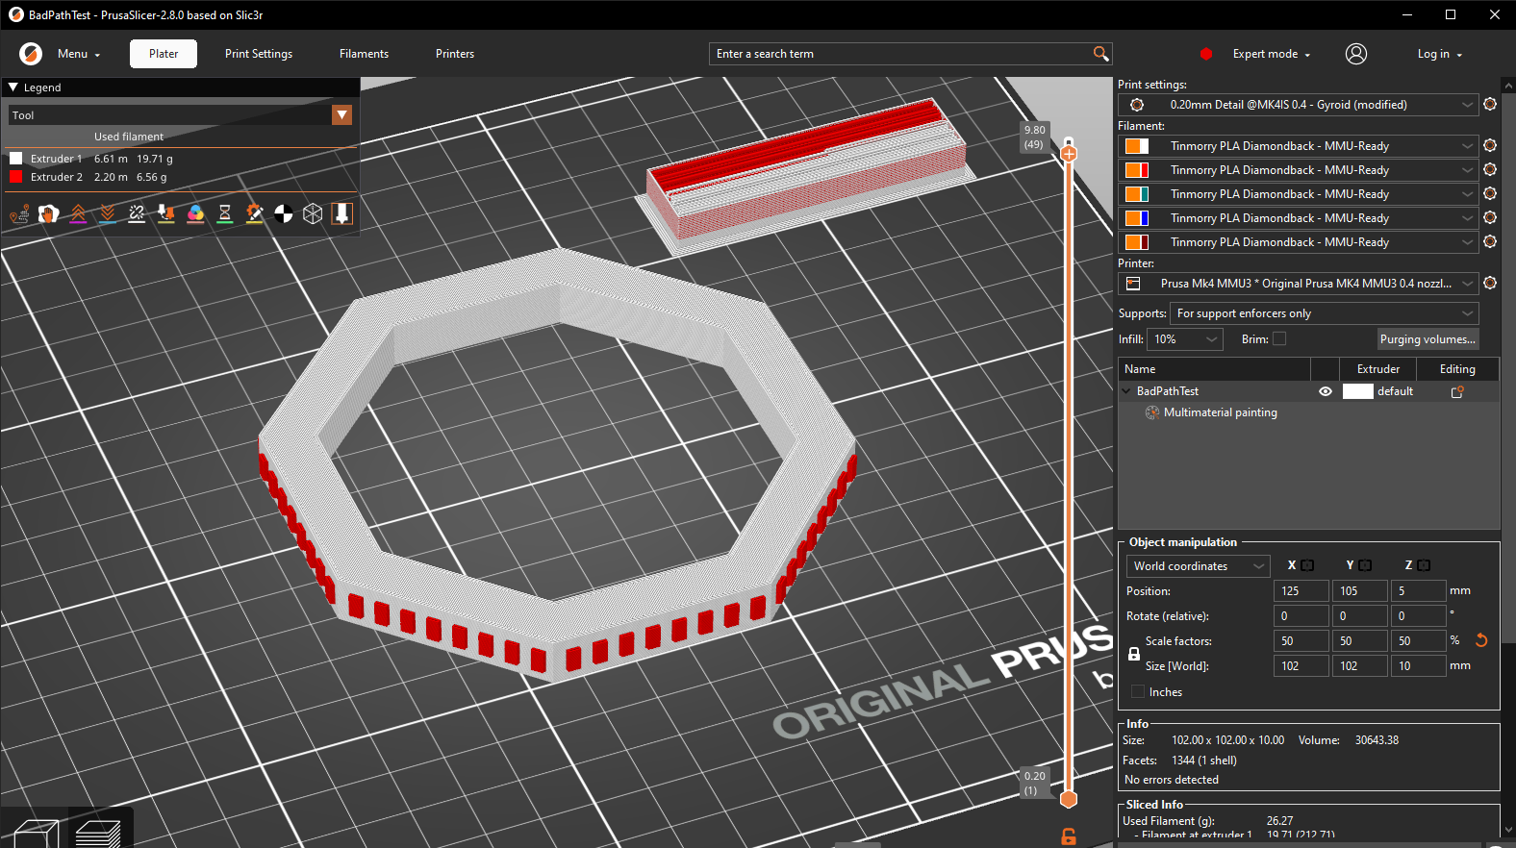Click the search magnifier icon
Viewport: 1516px width, 848px height.
point(1101,54)
